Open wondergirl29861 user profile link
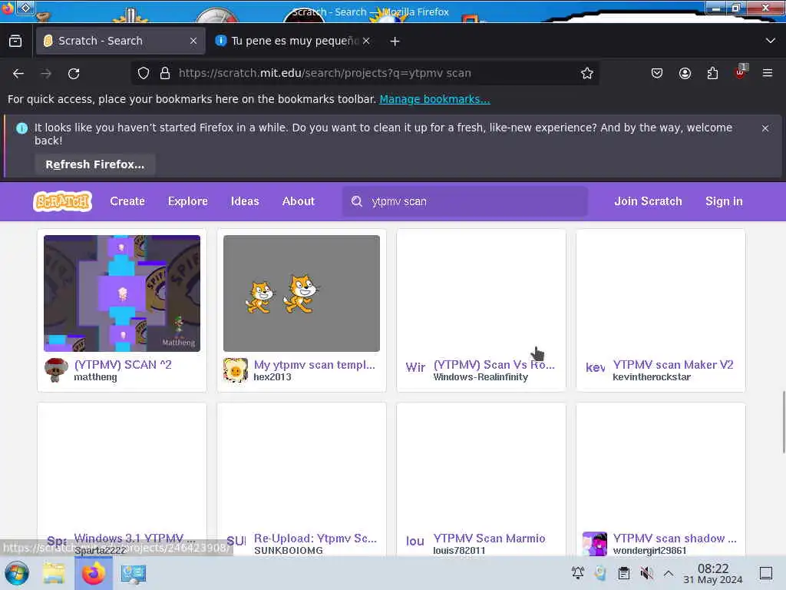This screenshot has width=786, height=590. point(649,550)
